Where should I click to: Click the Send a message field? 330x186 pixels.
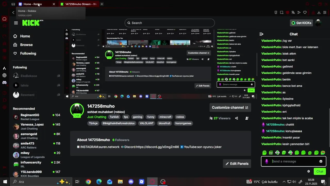pyautogui.click(x=294, y=161)
